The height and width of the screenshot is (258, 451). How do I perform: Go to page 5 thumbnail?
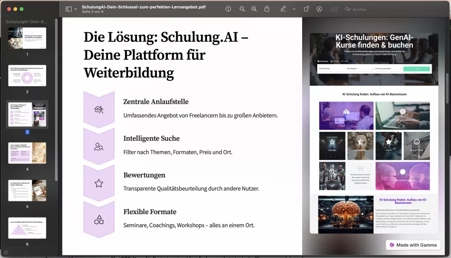27,190
